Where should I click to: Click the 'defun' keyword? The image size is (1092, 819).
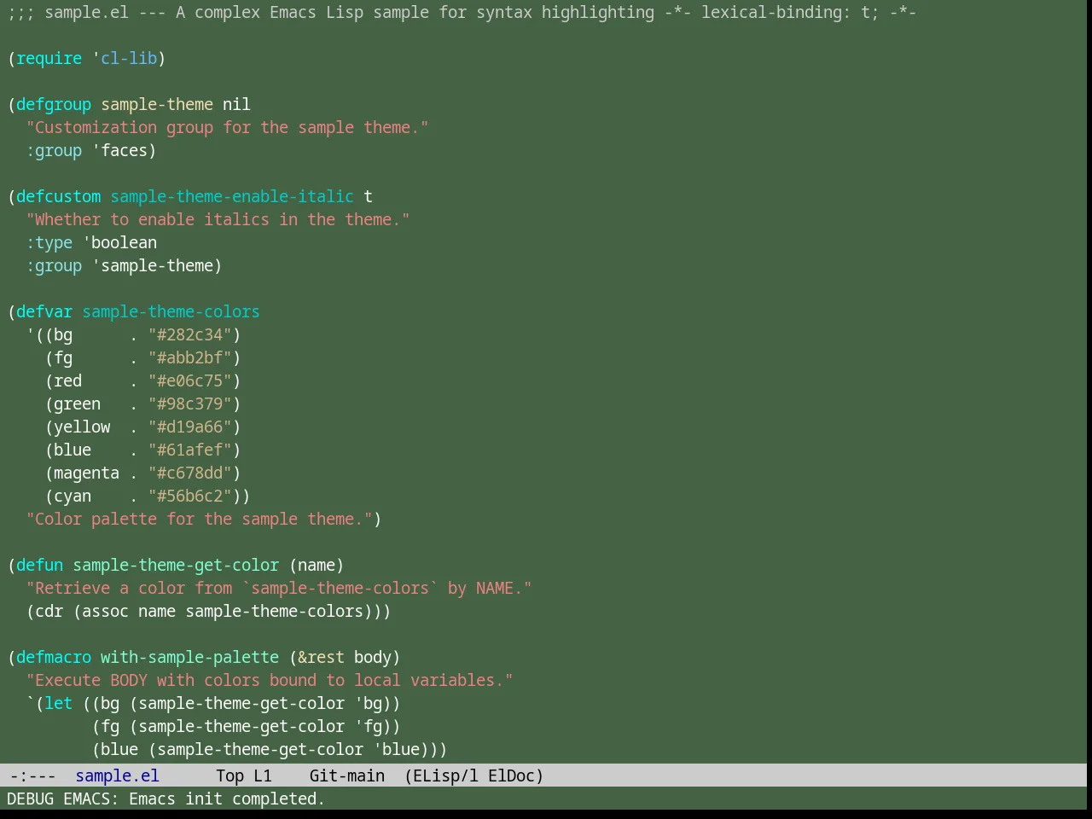tap(40, 565)
